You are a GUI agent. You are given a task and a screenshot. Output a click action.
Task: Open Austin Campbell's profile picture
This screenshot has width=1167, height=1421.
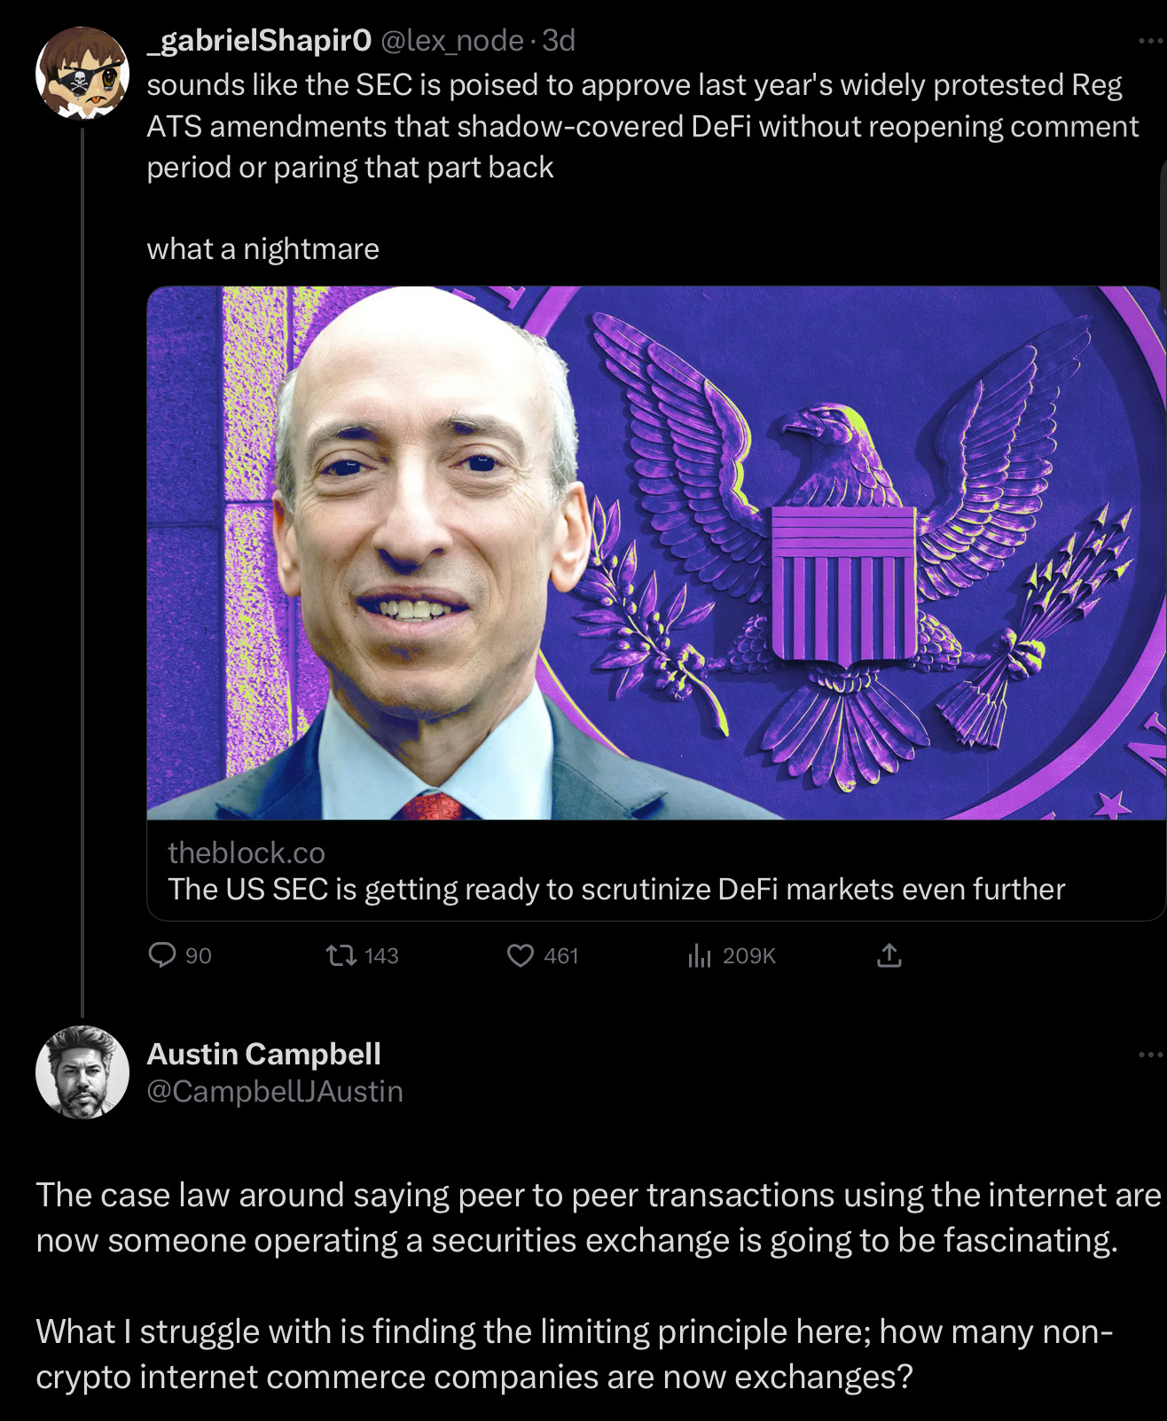[x=82, y=1072]
